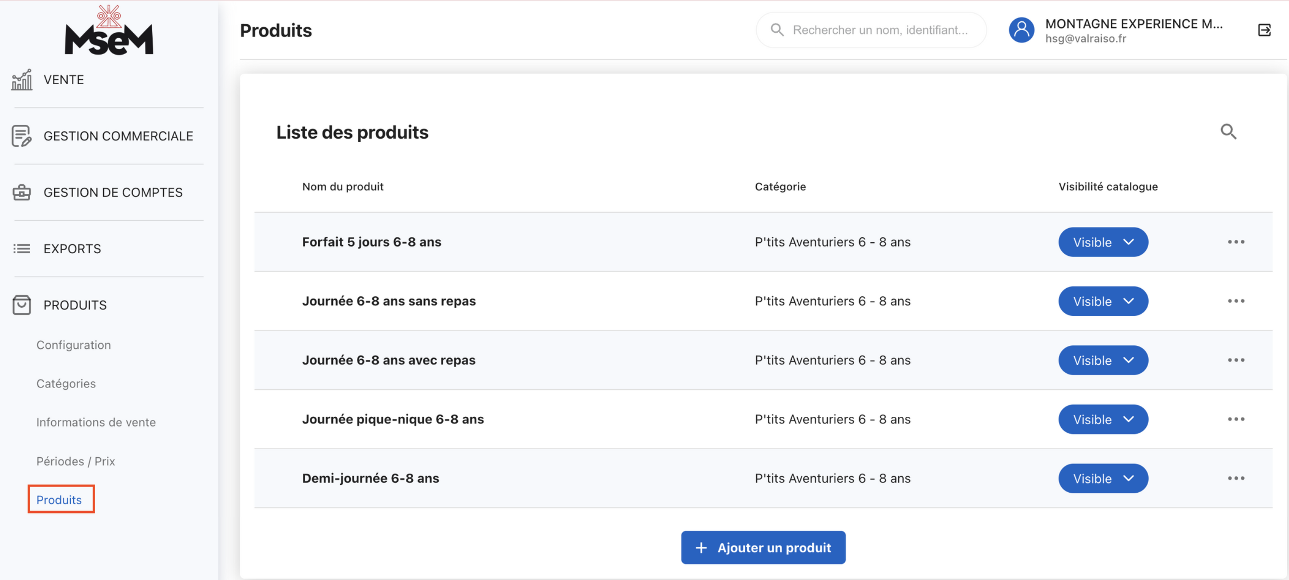
Task: Open product Journée 6-8 ans avec repas
Action: tap(388, 360)
